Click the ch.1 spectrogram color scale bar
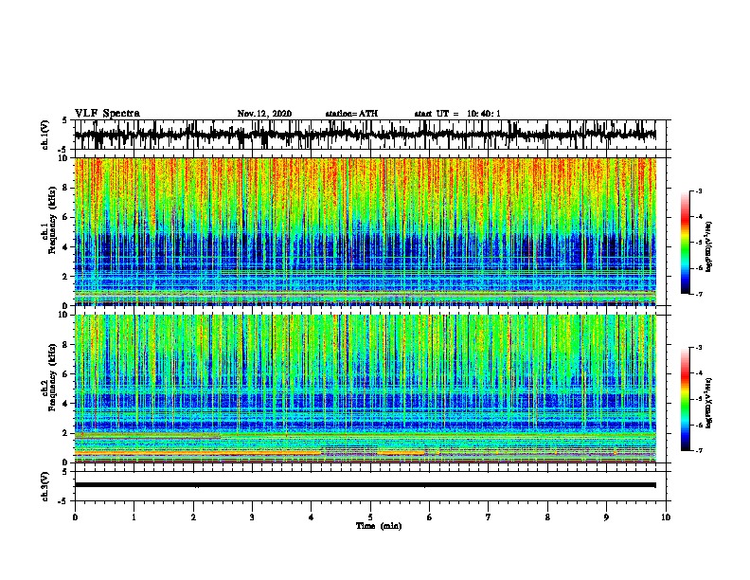The image size is (750, 580). 685,243
